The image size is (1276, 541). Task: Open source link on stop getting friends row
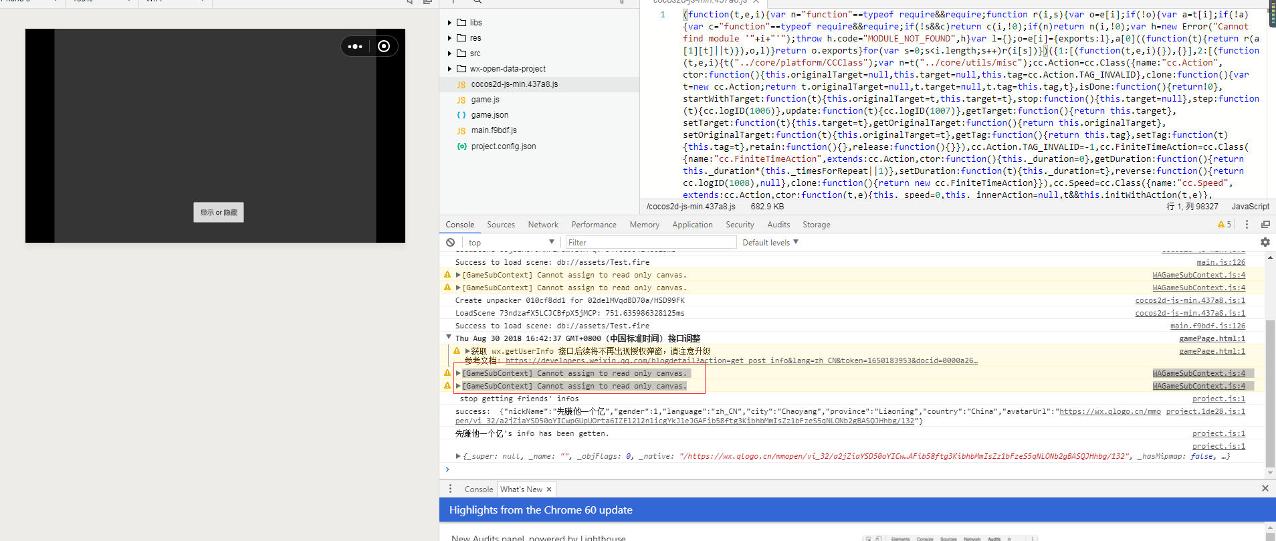click(x=1219, y=399)
